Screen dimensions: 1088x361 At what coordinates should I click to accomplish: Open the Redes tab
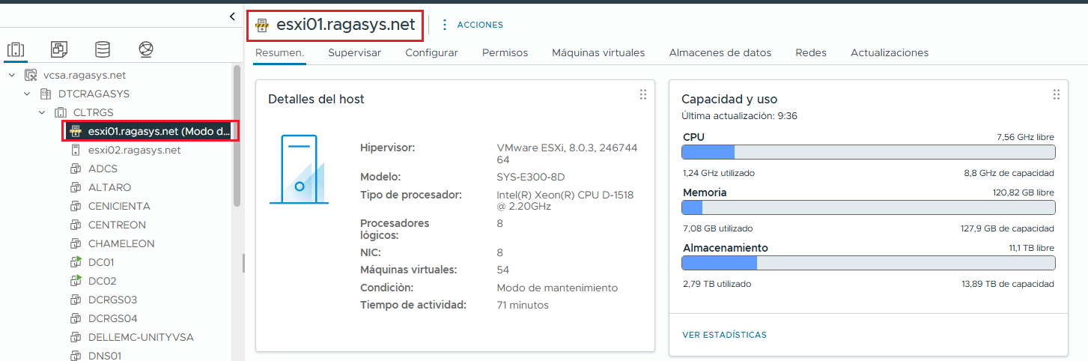(811, 52)
